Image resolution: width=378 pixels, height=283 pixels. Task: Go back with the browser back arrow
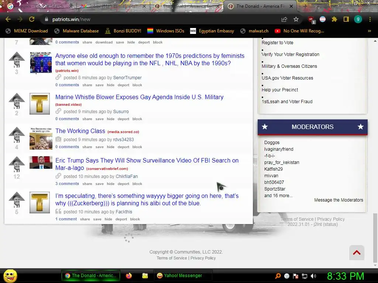[8, 19]
